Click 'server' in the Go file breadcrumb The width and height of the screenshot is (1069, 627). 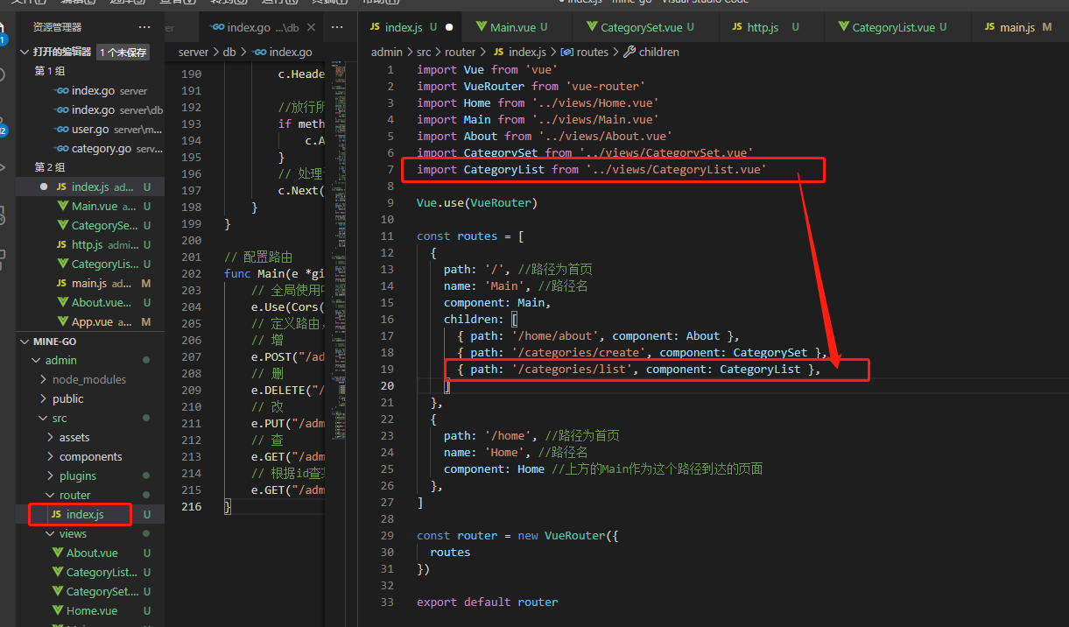click(193, 53)
